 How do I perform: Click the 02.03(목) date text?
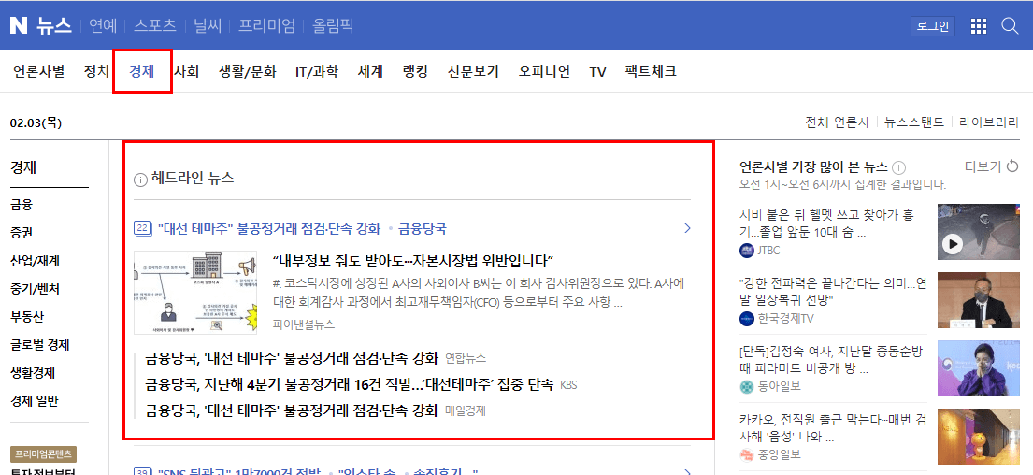tap(36, 122)
